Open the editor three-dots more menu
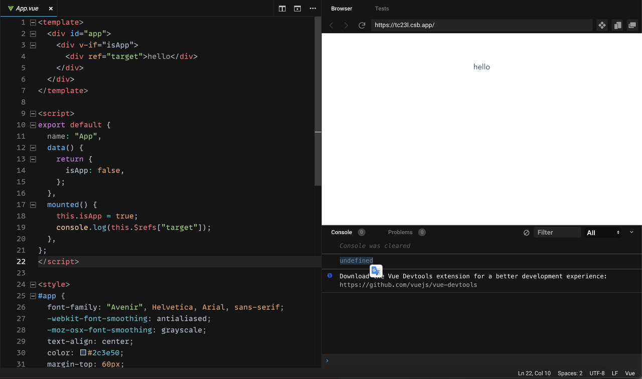The height and width of the screenshot is (379, 642). point(313,9)
